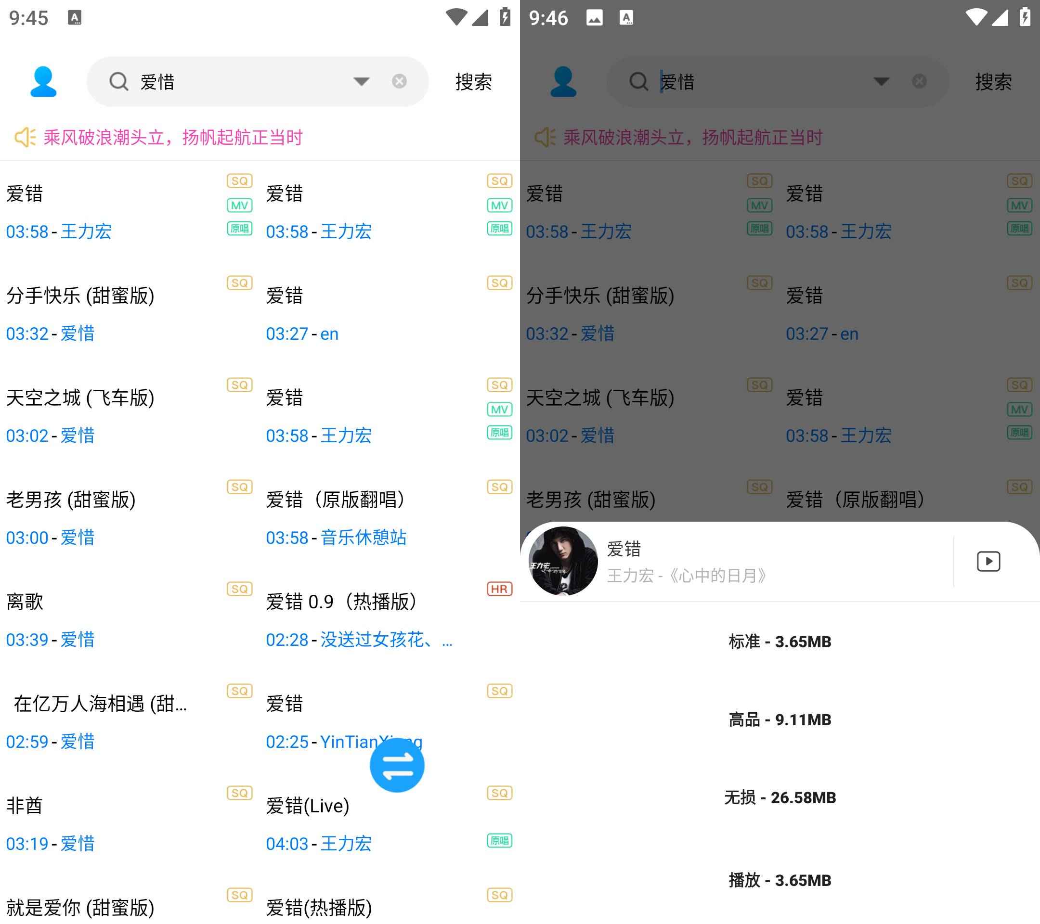Screen dimensions: 1040x924
Task: Expand the dropdown arrow in search bar
Action: 361,82
